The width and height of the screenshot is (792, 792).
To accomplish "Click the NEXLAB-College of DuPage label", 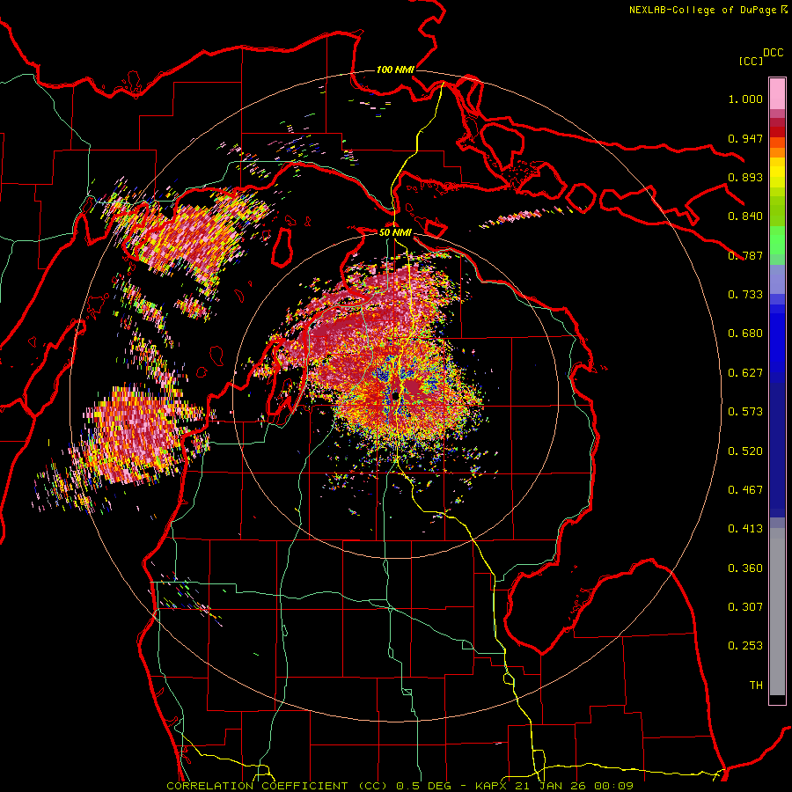I will click(702, 10).
